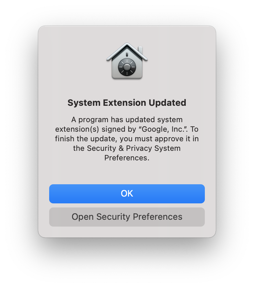Click the message paragraph about approving the update

tap(127, 139)
